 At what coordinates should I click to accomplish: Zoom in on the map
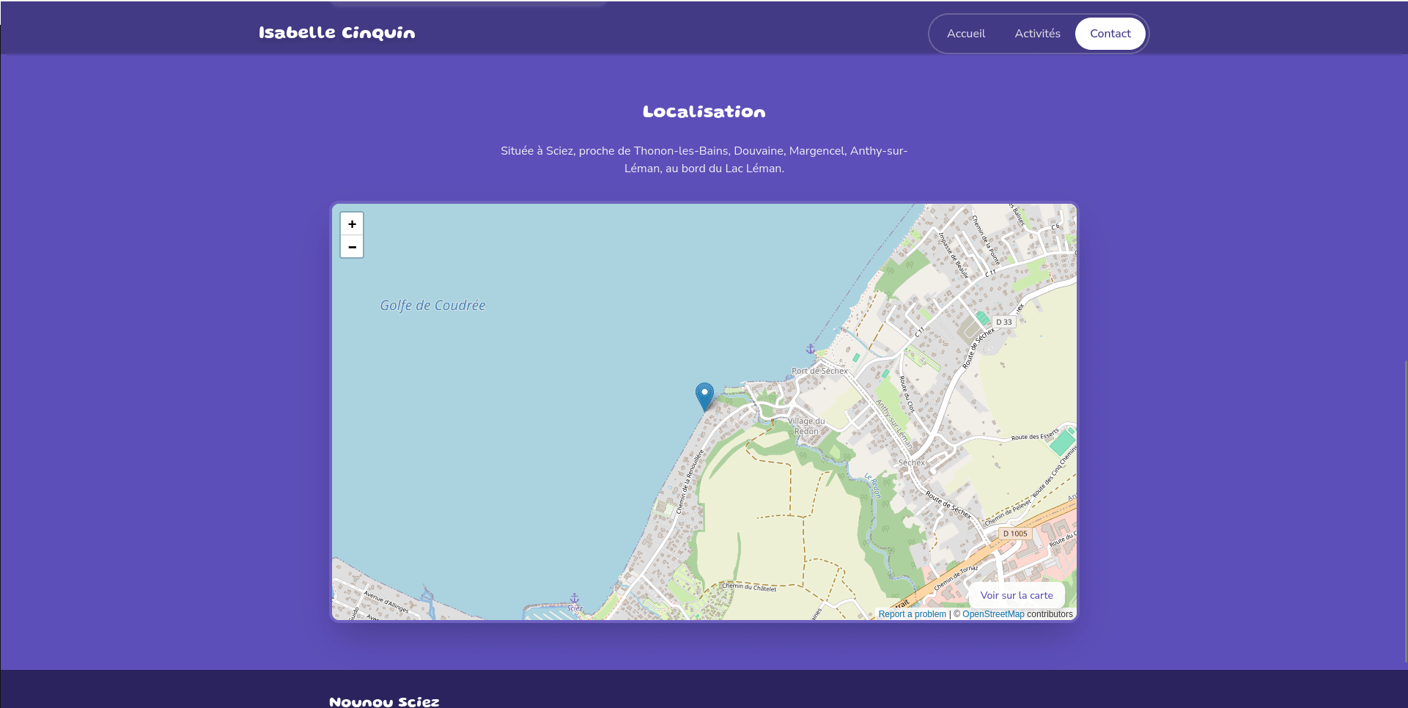pyautogui.click(x=352, y=224)
